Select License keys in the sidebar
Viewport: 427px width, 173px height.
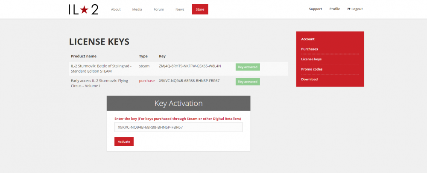[x=311, y=59]
